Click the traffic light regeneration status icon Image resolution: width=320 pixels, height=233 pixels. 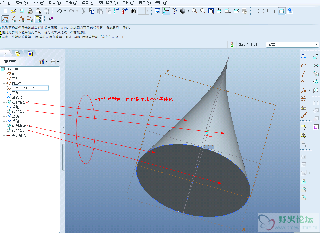232,44
